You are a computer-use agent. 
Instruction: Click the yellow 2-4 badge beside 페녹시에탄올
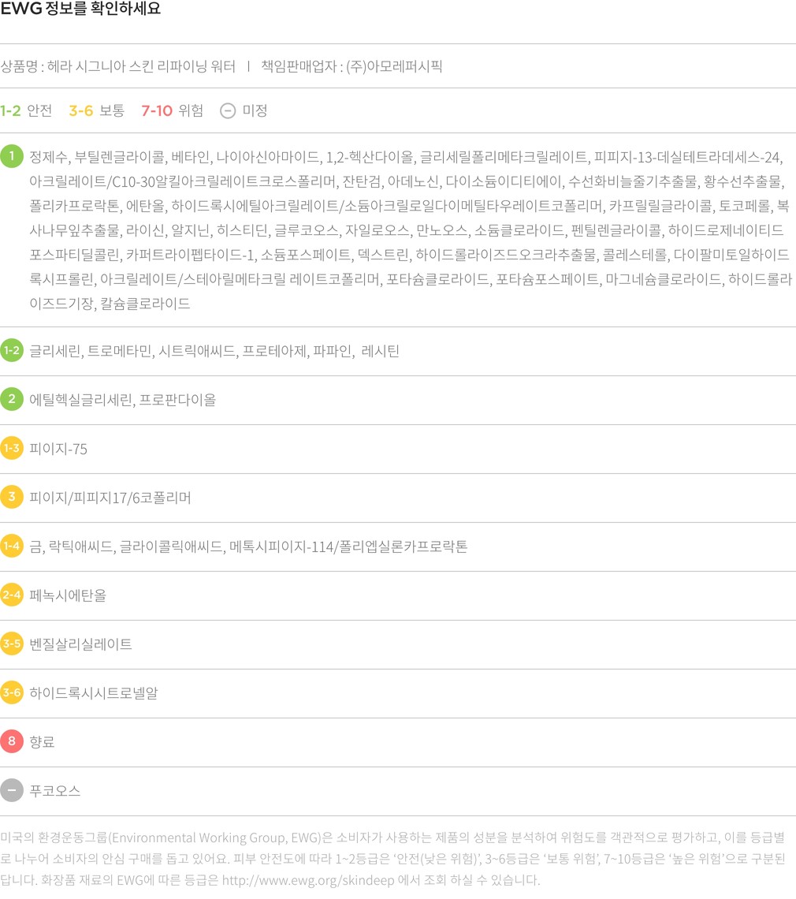[12, 595]
